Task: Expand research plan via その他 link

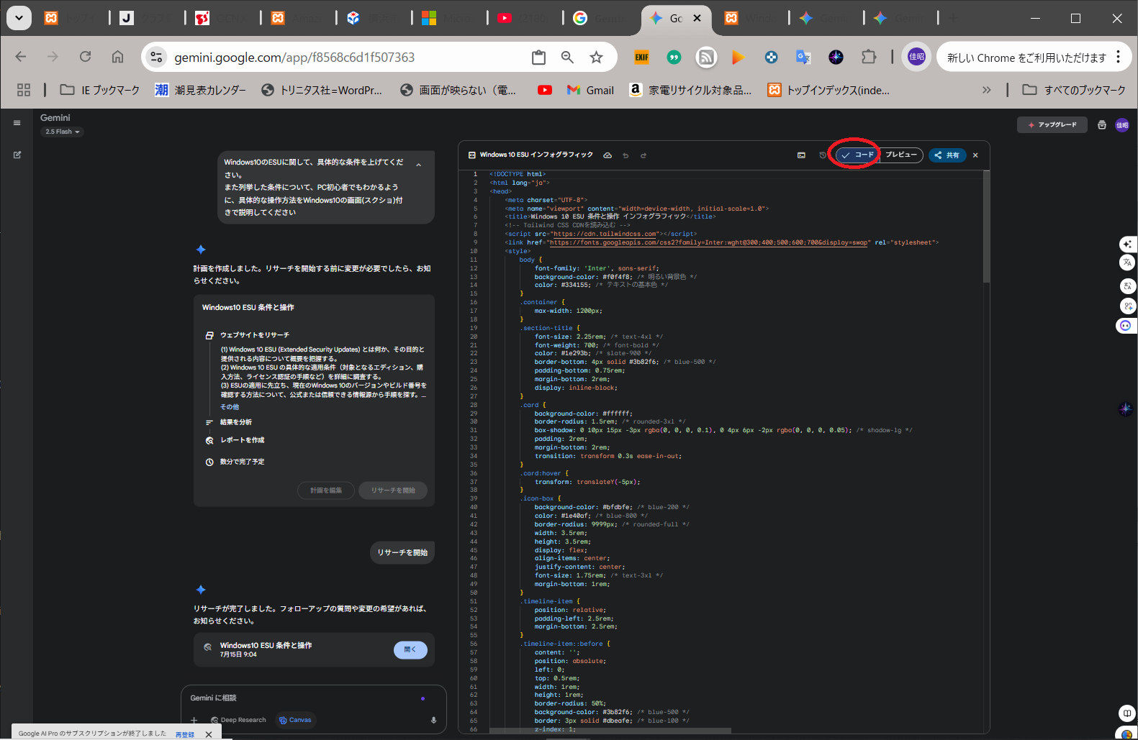Action: [230, 407]
